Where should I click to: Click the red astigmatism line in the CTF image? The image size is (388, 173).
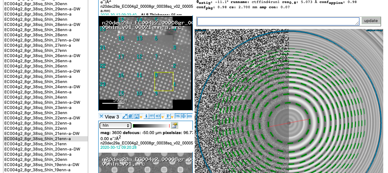point(289,123)
